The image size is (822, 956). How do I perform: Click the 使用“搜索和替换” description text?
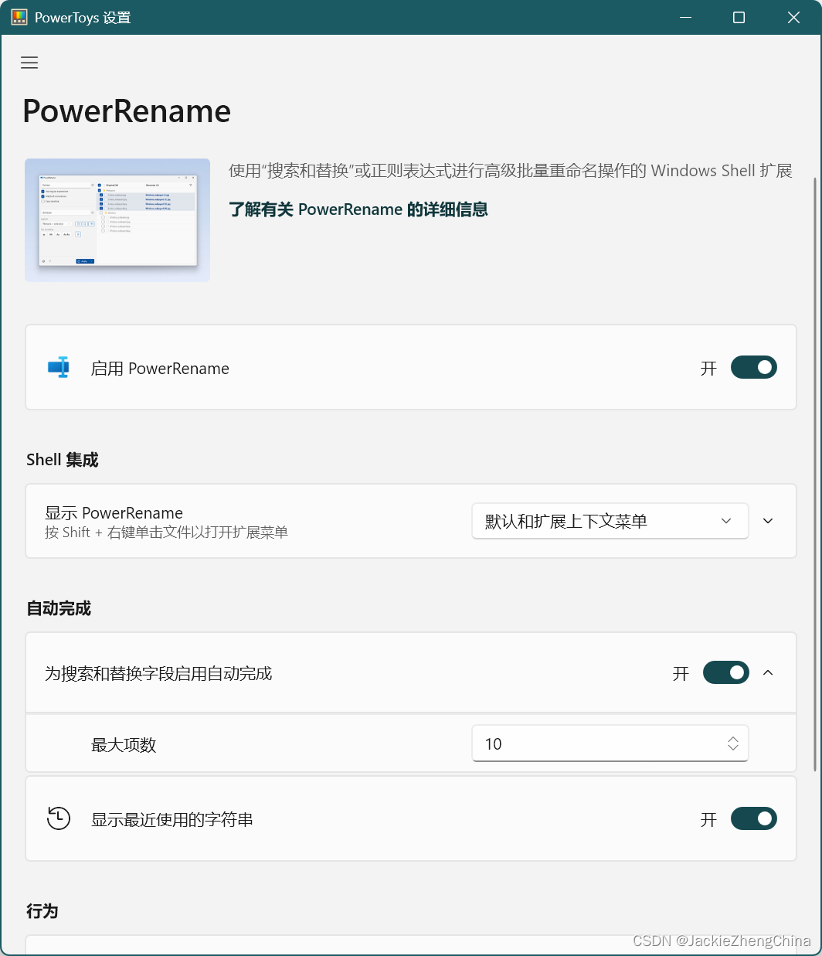coord(511,171)
